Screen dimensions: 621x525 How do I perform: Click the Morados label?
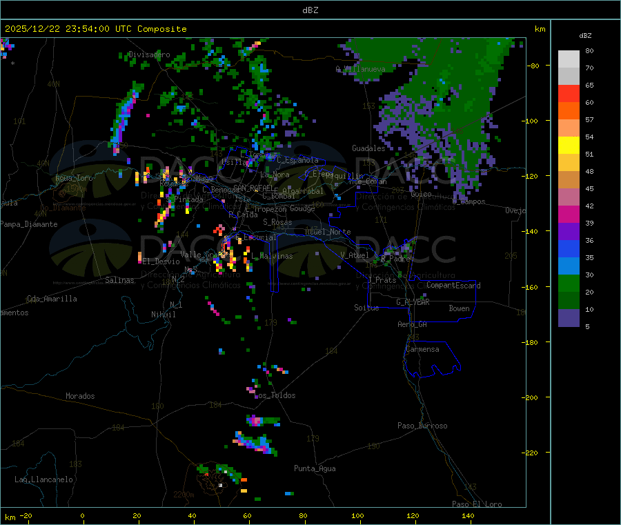pos(80,396)
